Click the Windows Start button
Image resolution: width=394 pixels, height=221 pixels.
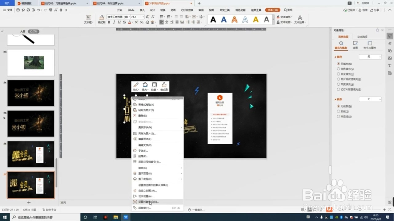pyautogui.click(x=5, y=217)
